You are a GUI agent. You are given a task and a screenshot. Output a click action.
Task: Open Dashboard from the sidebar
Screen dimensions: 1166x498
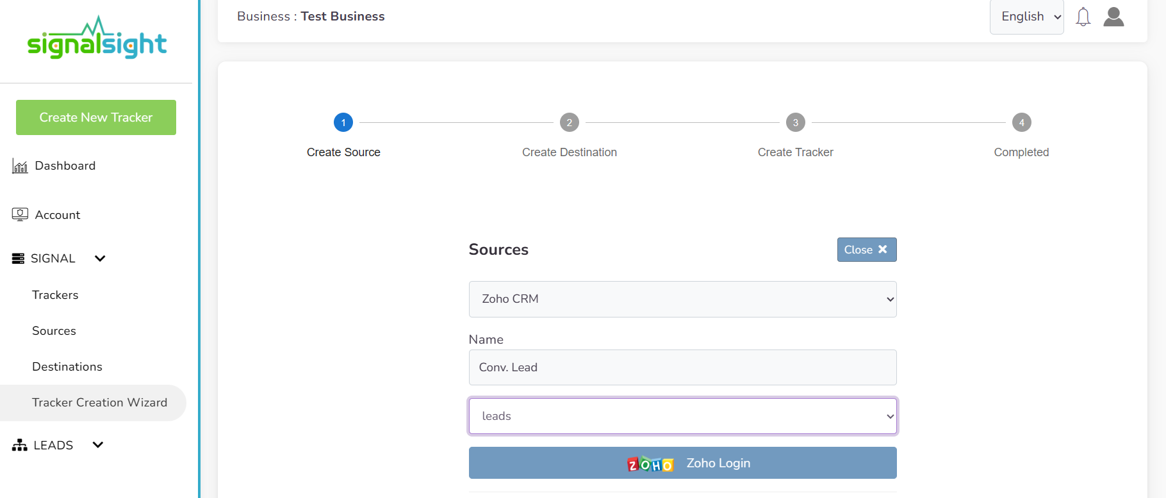(65, 166)
